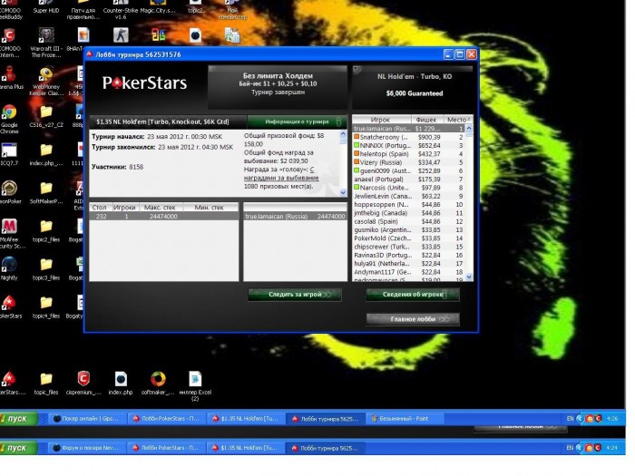Click Главное лобби button
The width and height of the screenshot is (635, 476).
pyautogui.click(x=413, y=319)
